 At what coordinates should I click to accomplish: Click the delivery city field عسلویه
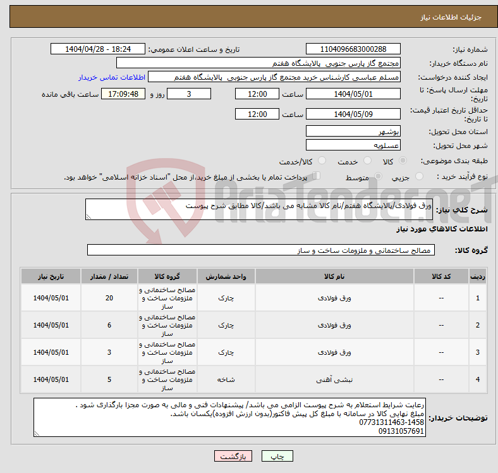click(x=353, y=145)
